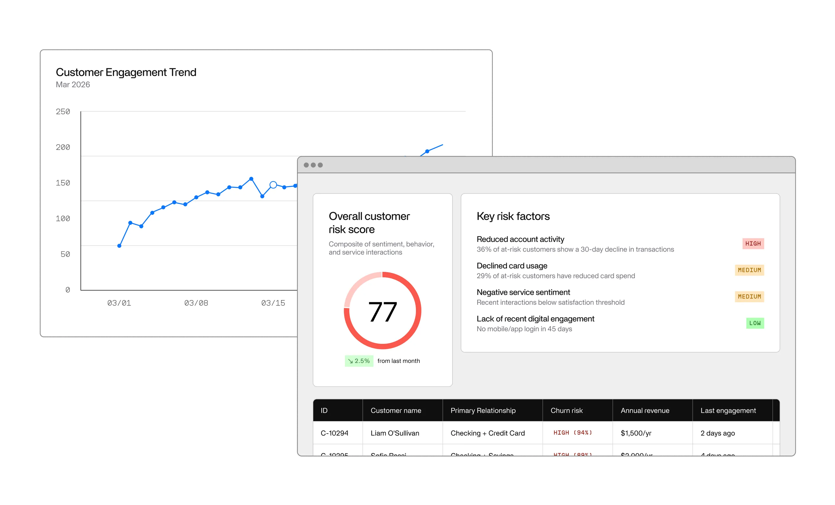Viewport: 835px width, 505px height.
Task: Select the Annual revenue column header
Action: pyautogui.click(x=645, y=411)
